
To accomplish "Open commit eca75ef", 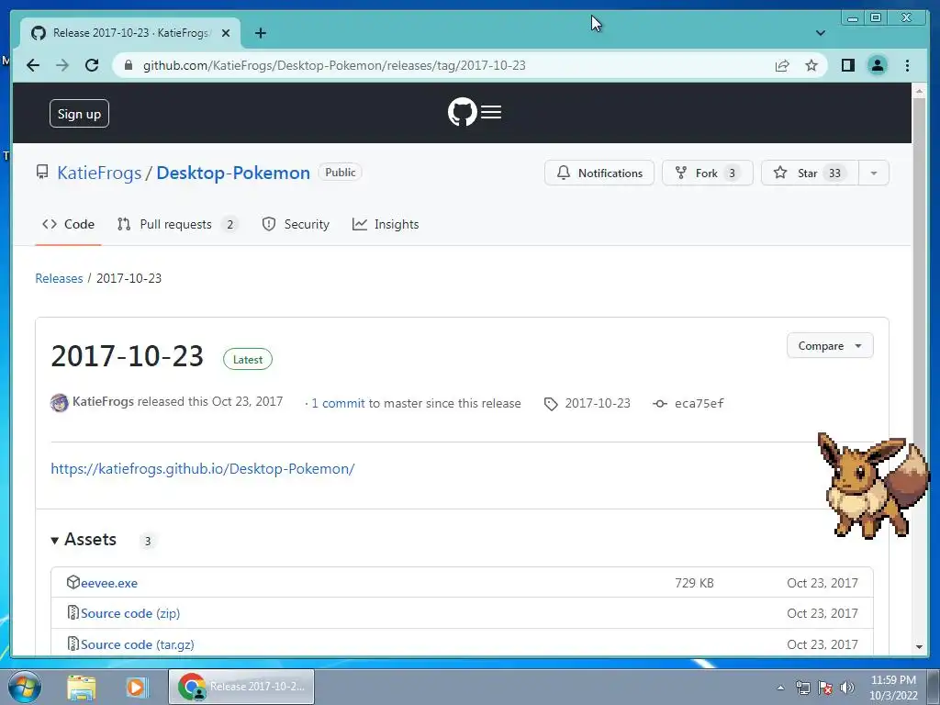I will [x=699, y=404].
